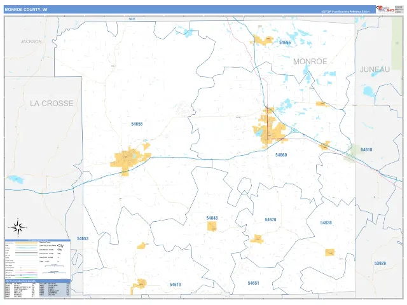Click the map publisher logo in title bar

pos(385,9)
